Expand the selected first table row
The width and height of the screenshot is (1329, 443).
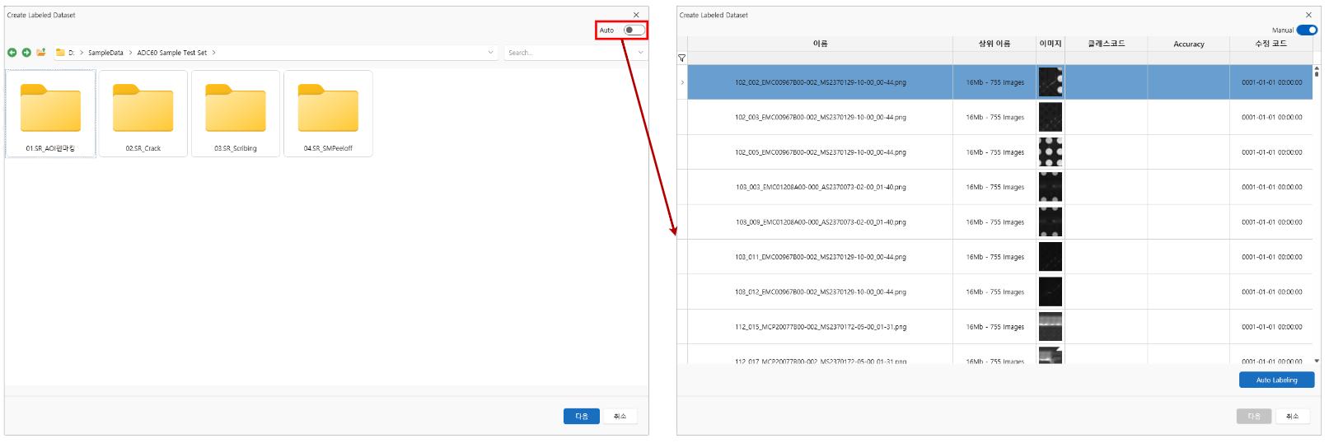click(x=681, y=82)
